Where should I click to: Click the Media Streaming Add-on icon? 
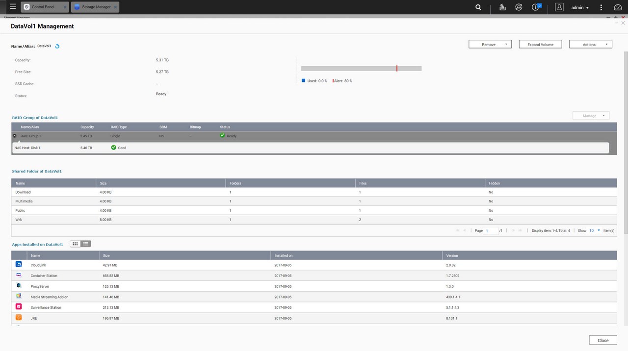pyautogui.click(x=19, y=296)
